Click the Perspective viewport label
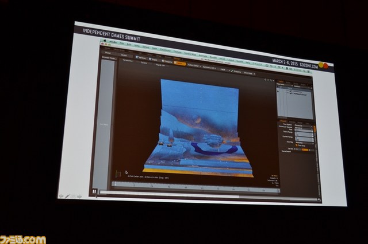 click(x=128, y=61)
